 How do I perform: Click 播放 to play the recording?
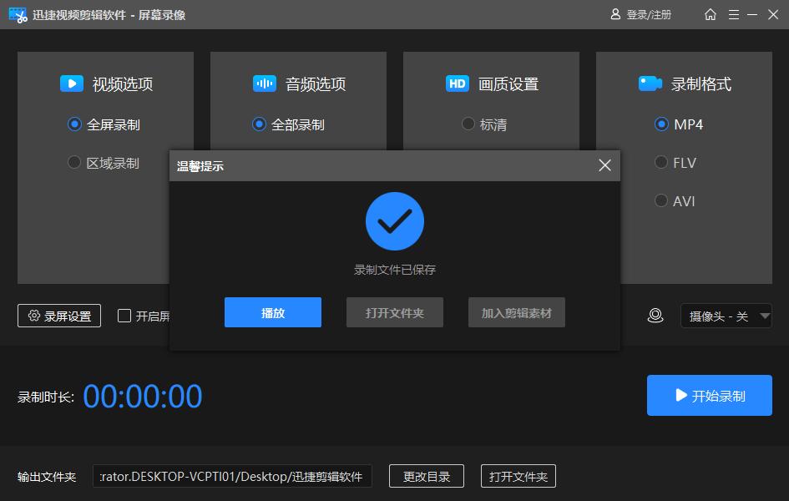[272, 311]
